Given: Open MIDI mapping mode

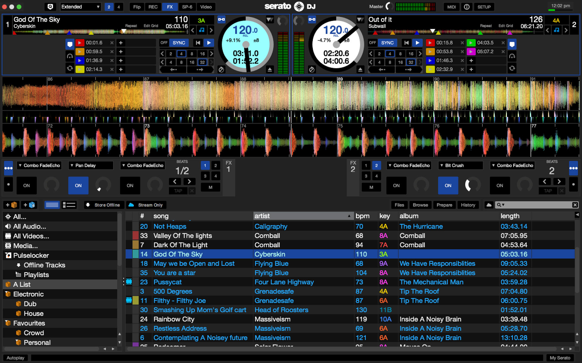Looking at the screenshot, I should pos(451,7).
